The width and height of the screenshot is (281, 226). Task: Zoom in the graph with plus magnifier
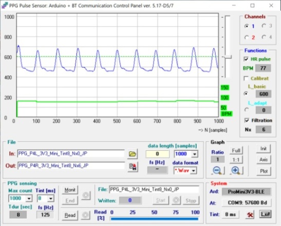[236, 170]
